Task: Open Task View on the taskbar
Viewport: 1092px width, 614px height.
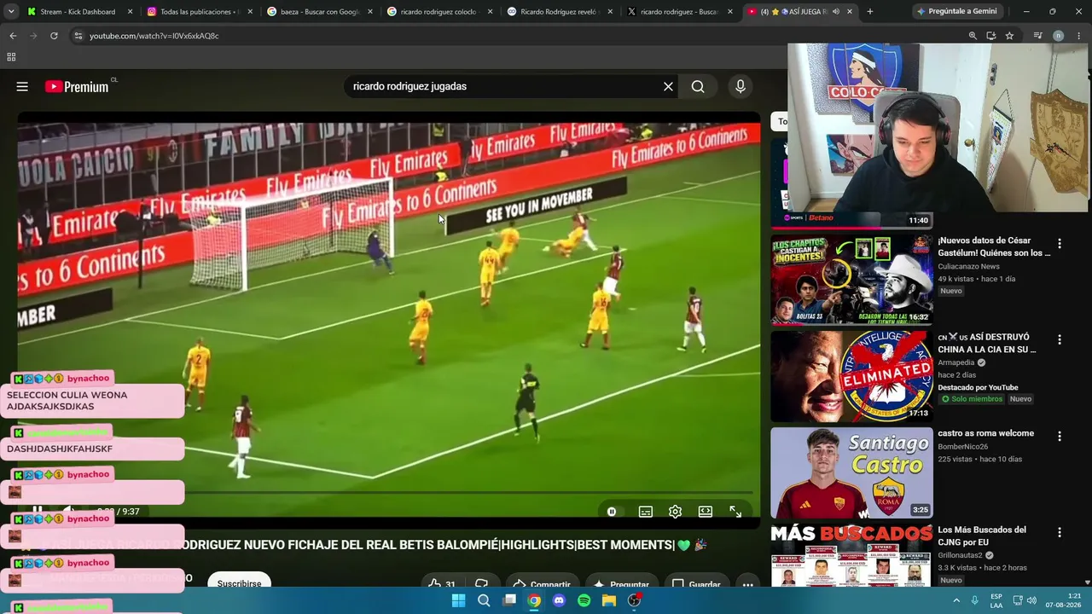Action: [x=509, y=600]
